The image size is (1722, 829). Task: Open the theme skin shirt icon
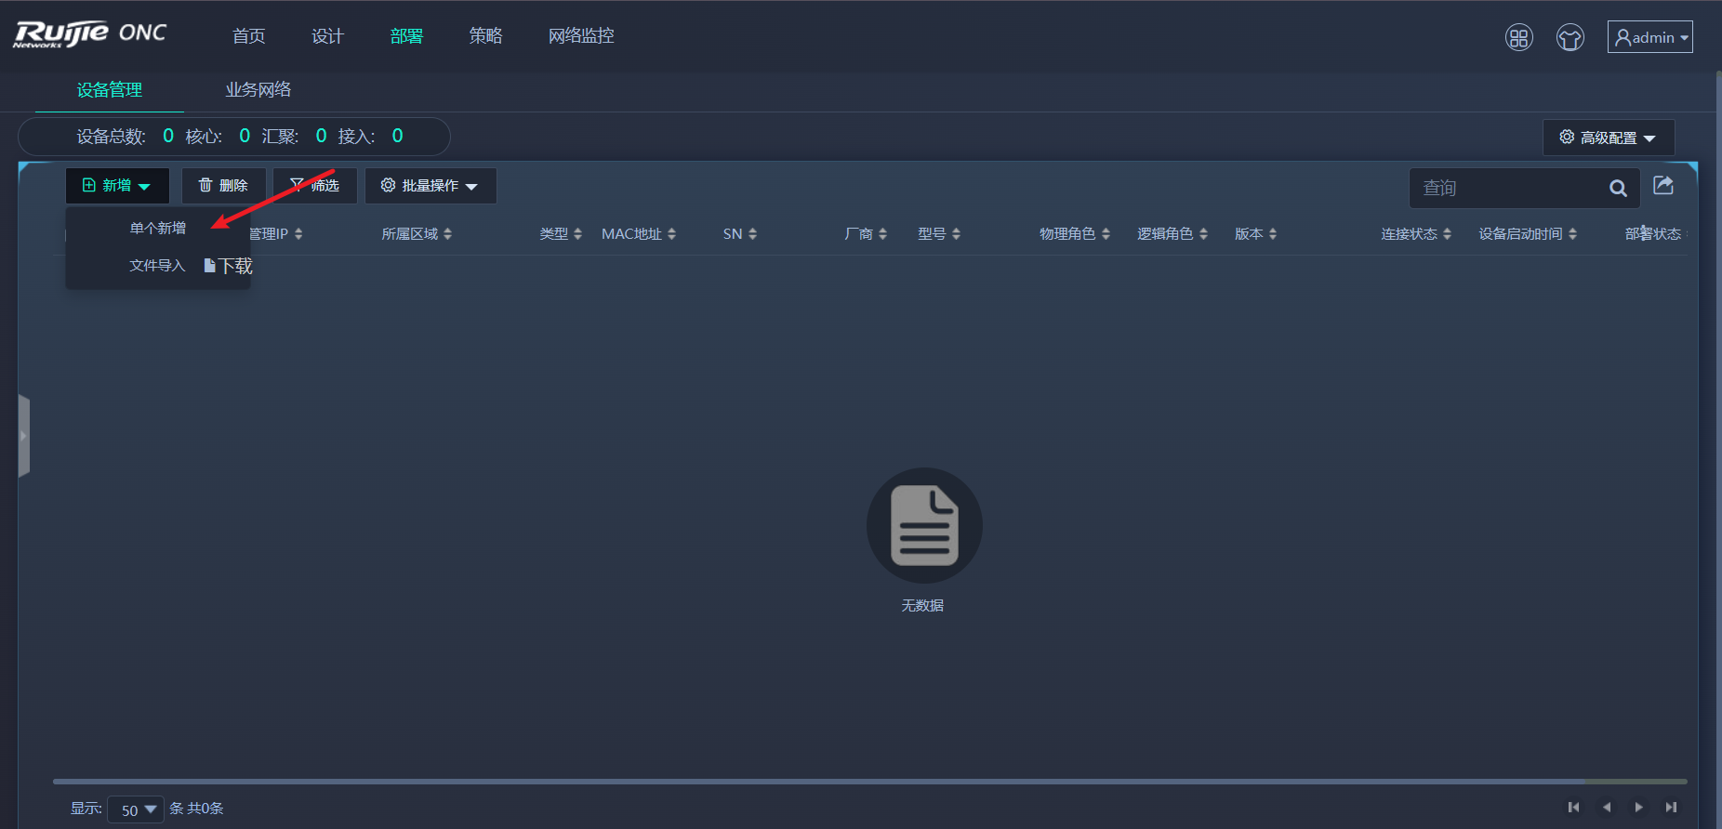(1570, 37)
